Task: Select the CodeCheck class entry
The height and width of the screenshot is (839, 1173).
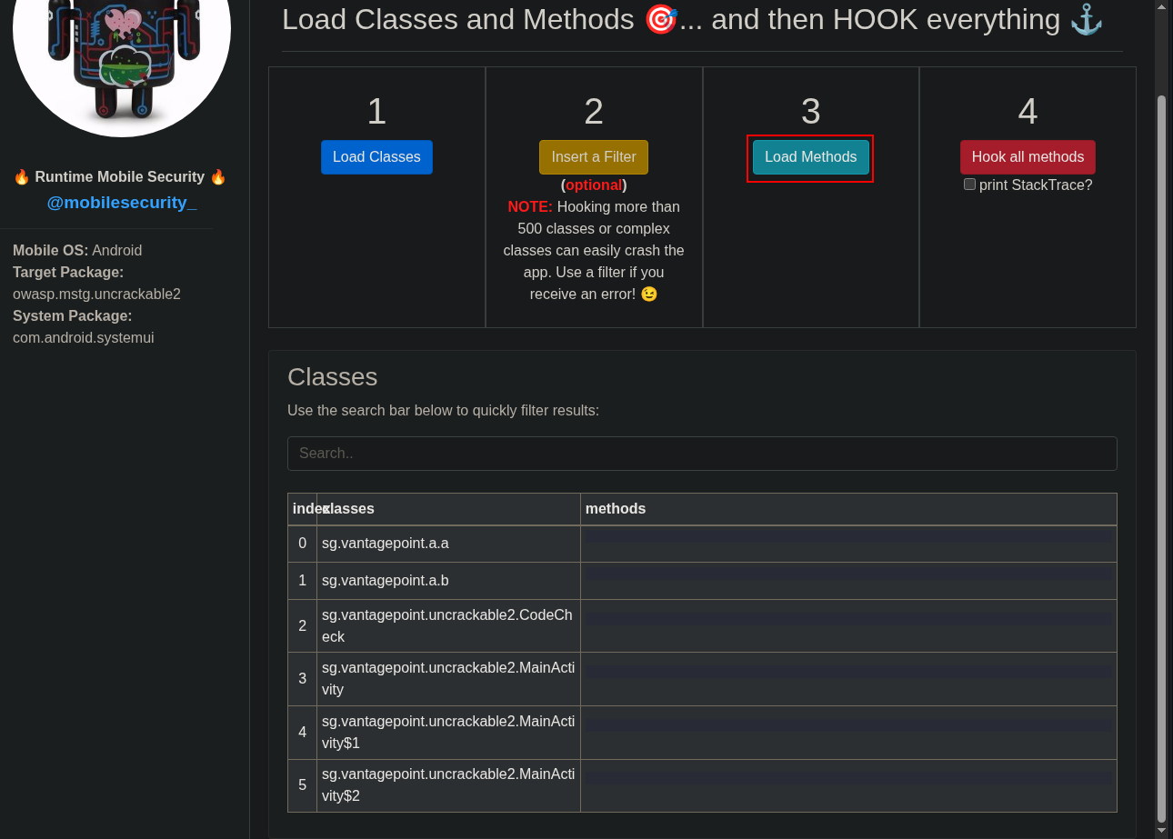Action: coord(446,625)
